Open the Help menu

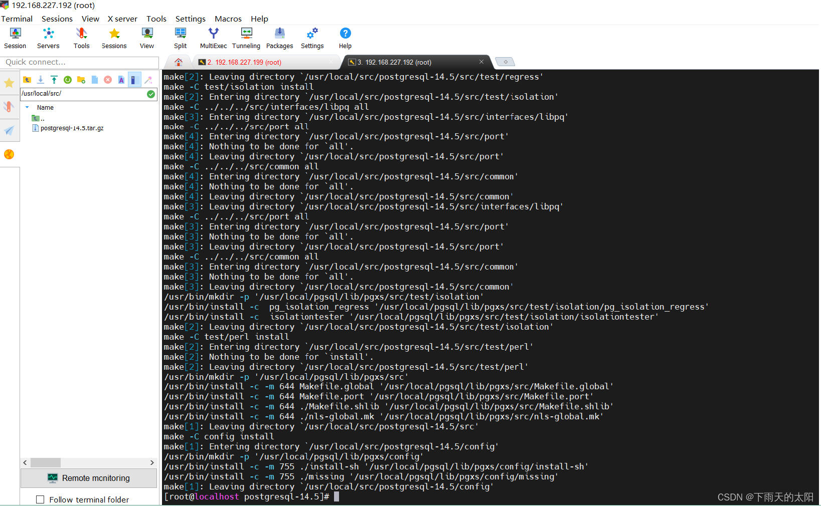coord(259,19)
